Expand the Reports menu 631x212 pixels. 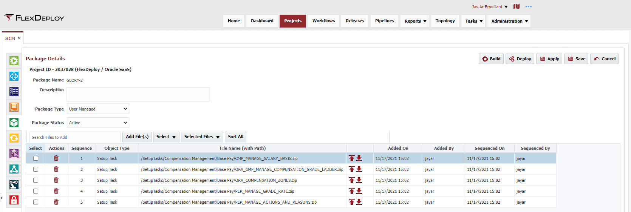(415, 21)
